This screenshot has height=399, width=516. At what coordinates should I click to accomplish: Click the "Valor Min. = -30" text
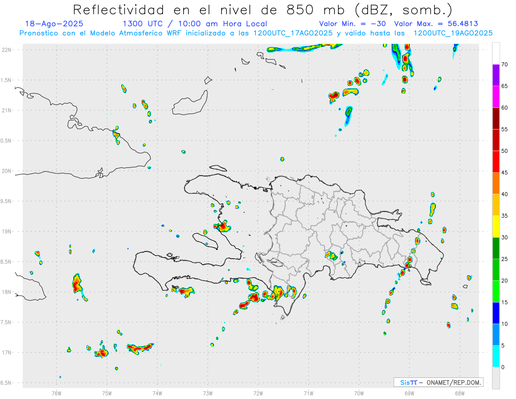tap(352, 24)
